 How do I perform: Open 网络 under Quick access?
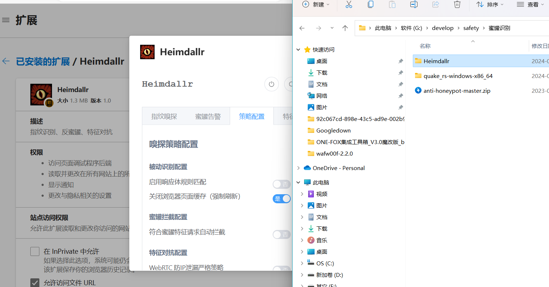tap(321, 96)
